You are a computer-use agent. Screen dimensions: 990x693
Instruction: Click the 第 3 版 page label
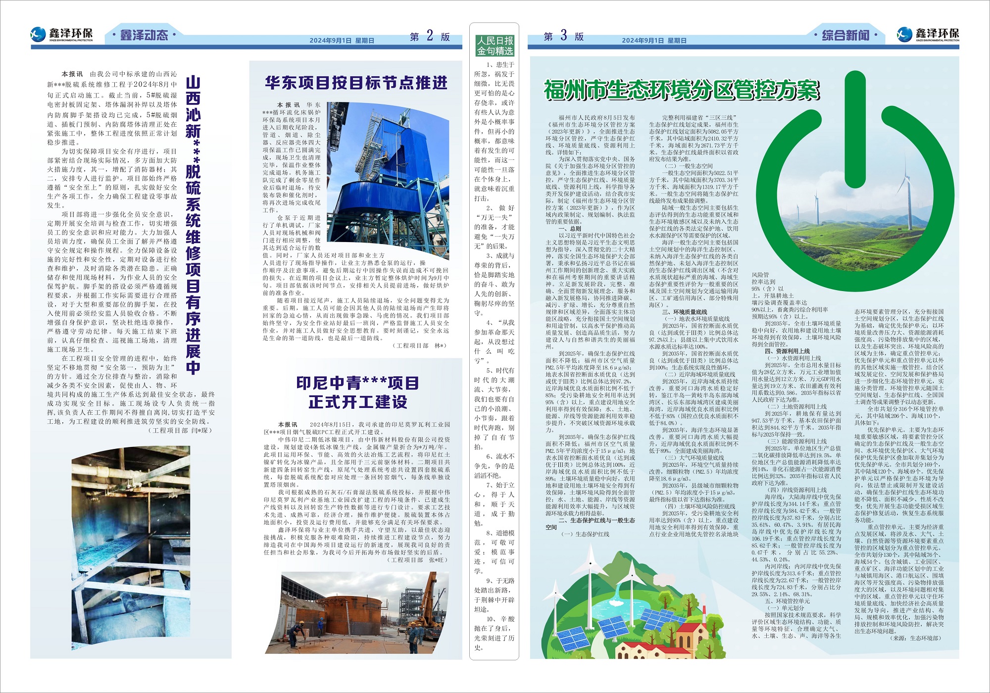(x=564, y=36)
